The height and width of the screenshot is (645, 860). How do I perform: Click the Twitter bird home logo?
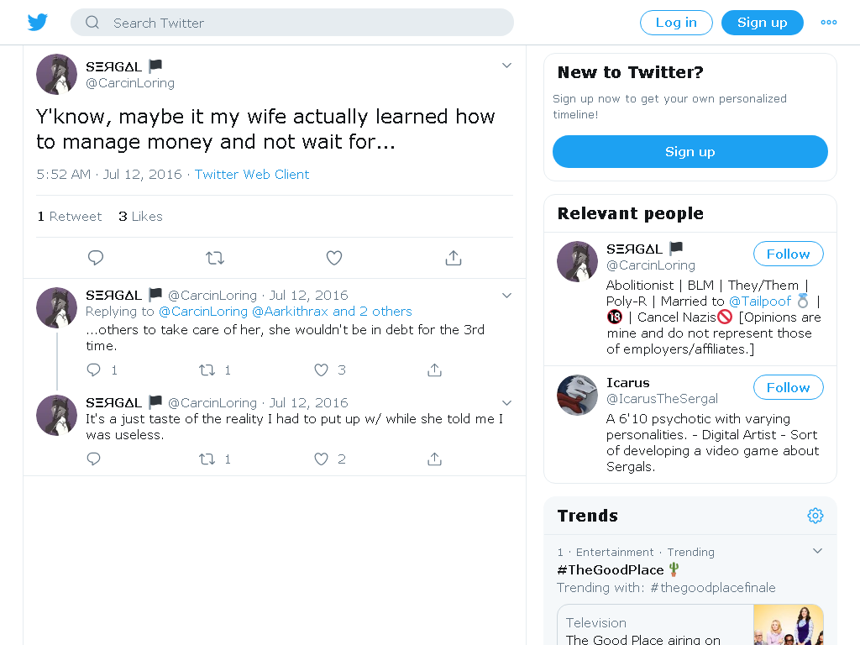click(x=38, y=23)
